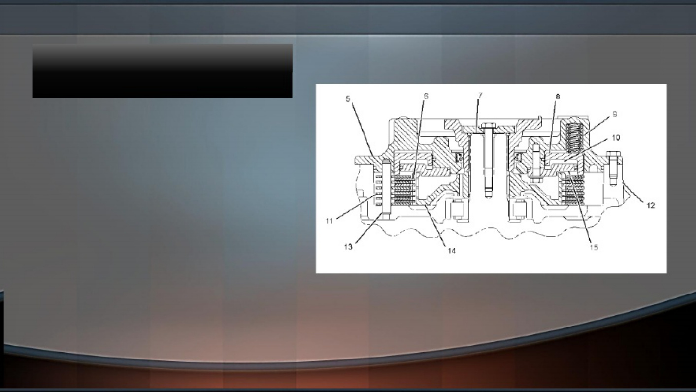Select callout number 9 near the spring
This screenshot has width=696, height=392.
(x=615, y=114)
